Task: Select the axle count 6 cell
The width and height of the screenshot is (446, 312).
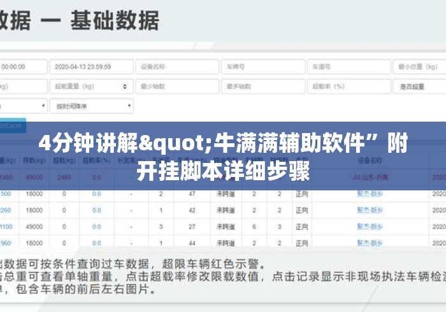Action: [x=254, y=227]
